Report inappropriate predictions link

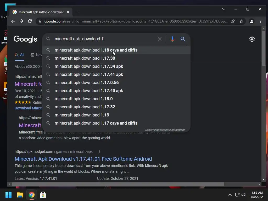165,130
